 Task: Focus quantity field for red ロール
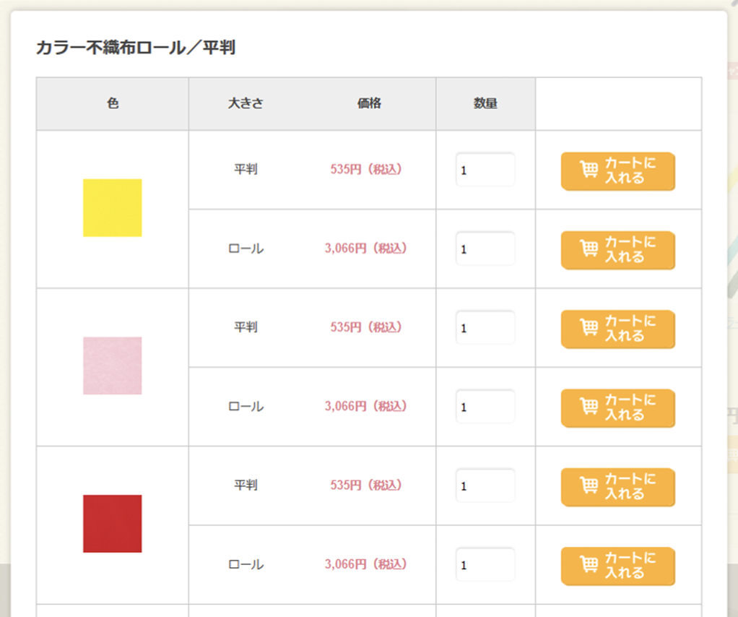coord(485,565)
